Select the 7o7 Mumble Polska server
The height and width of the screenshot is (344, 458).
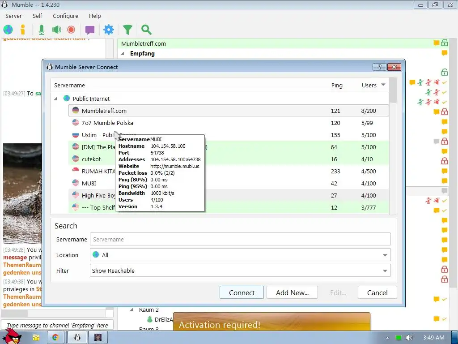229,123
